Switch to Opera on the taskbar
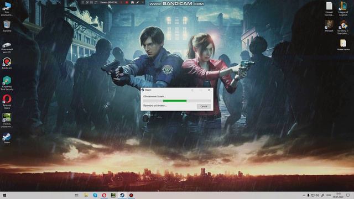This screenshot has height=199, width=354. pyautogui.click(x=104, y=195)
